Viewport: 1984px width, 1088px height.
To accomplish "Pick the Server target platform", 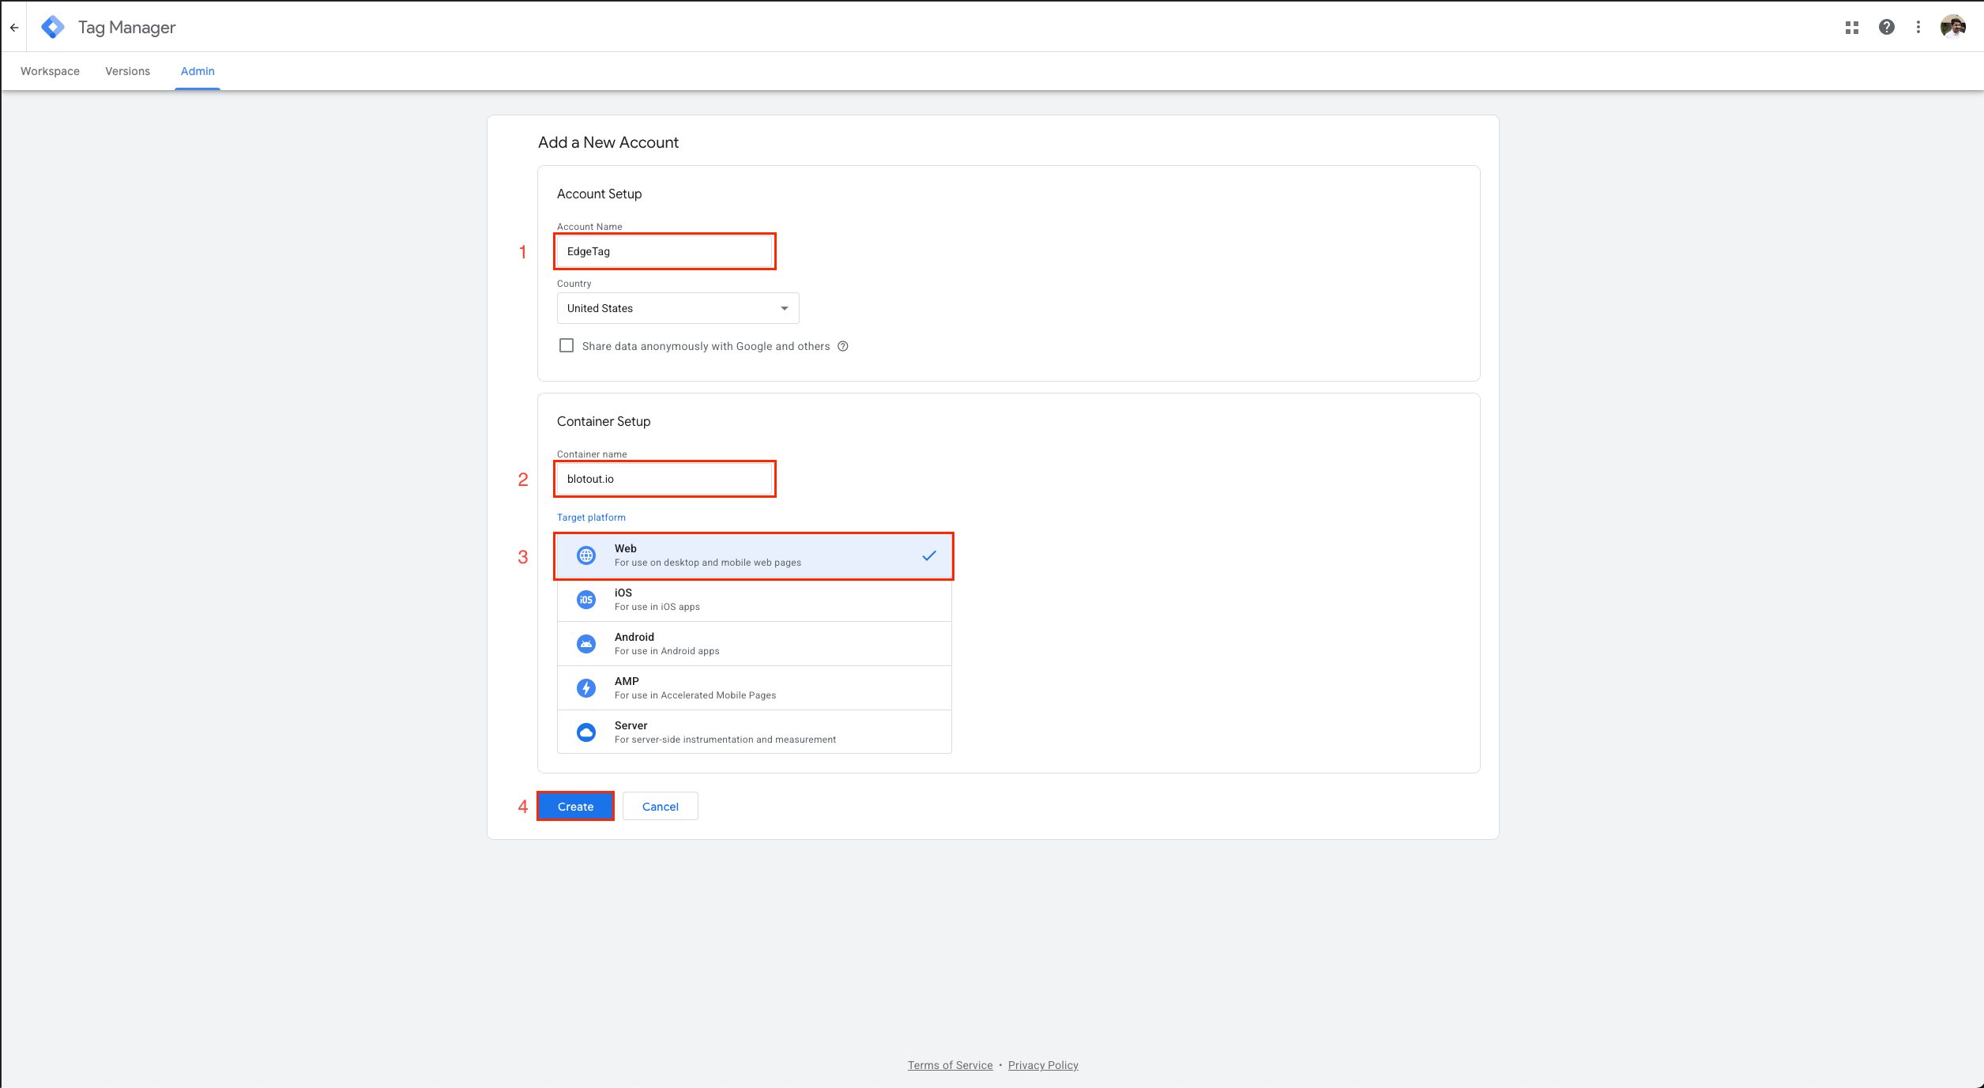I will [754, 732].
